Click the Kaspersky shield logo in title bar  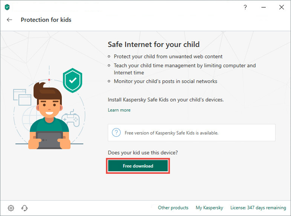7,7
